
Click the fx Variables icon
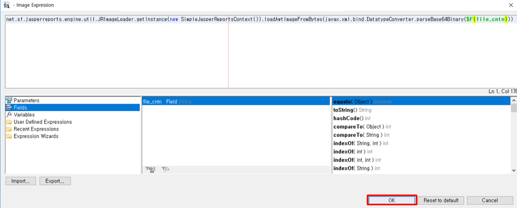(x=9, y=115)
